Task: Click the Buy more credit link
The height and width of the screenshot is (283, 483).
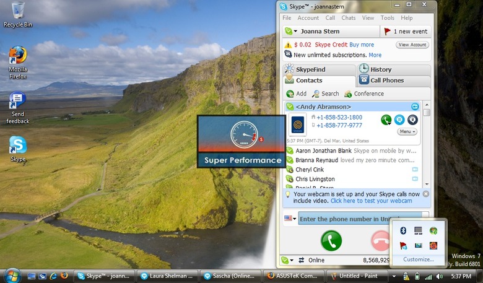Action: 362,45
